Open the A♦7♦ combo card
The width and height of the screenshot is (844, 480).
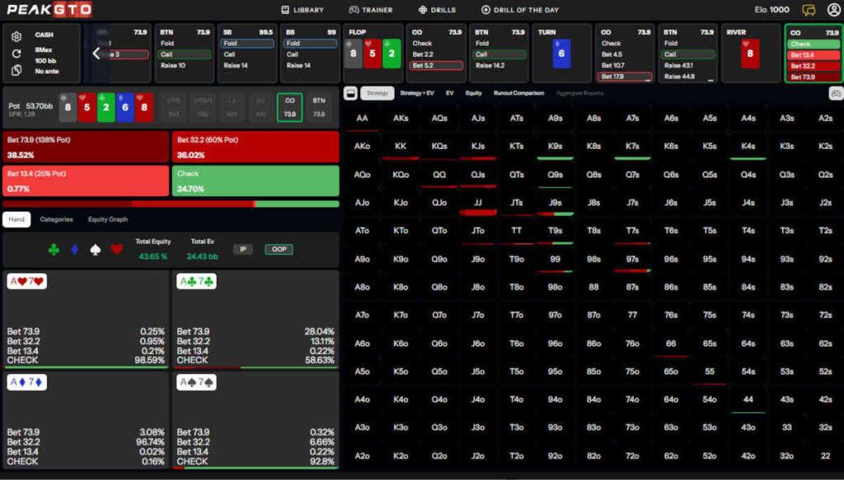tap(86, 421)
